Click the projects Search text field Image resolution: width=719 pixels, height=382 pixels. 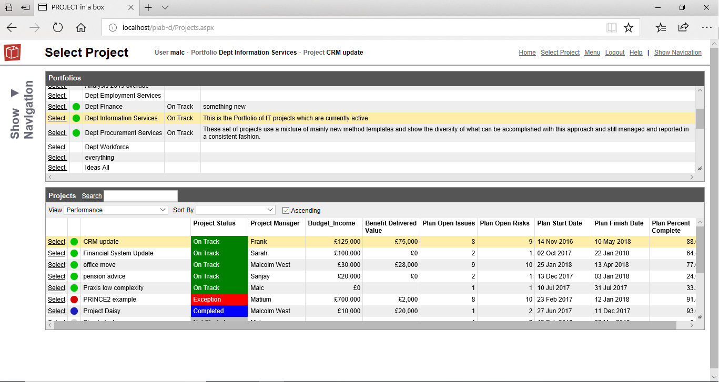point(140,196)
